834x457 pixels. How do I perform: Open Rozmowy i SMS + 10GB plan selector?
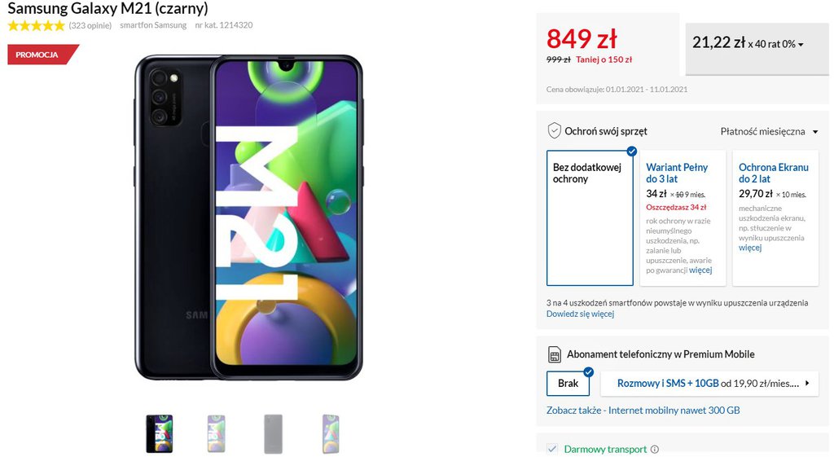709,383
